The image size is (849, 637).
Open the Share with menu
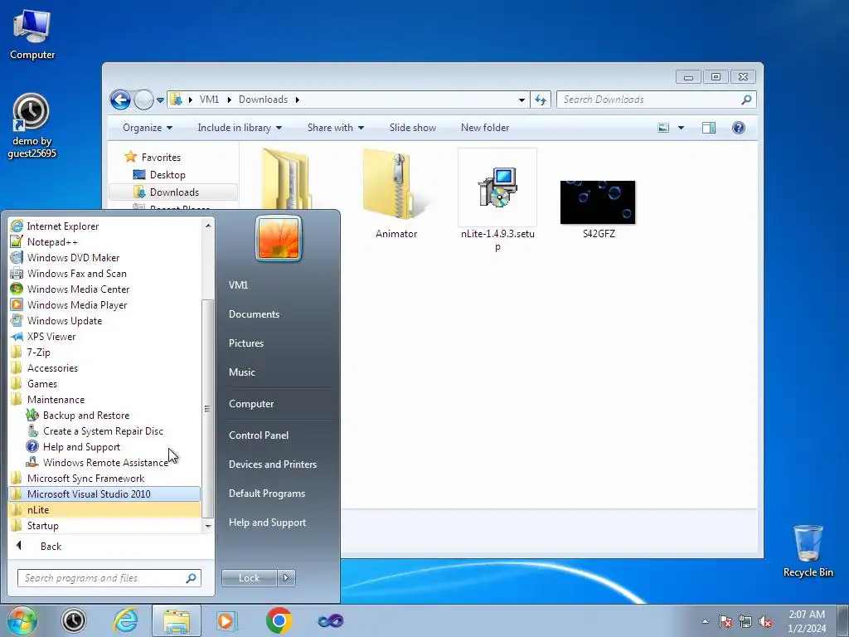336,128
